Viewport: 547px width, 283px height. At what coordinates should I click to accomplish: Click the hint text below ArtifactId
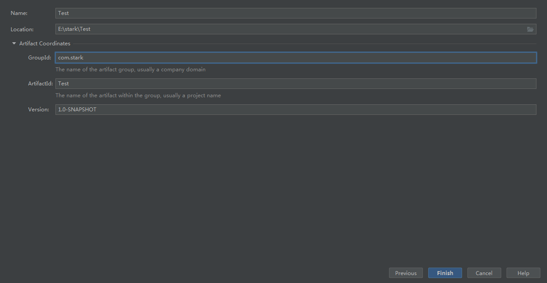138,96
